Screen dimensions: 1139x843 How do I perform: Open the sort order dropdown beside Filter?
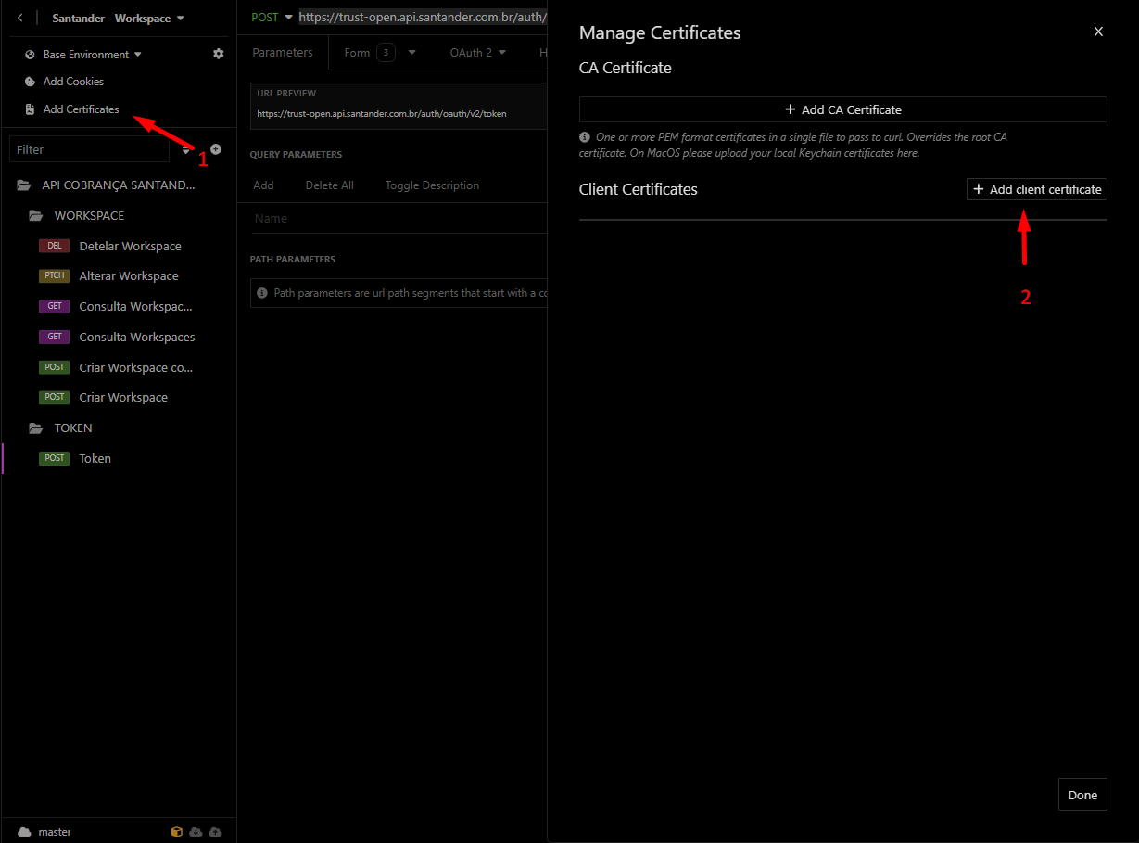pos(186,150)
